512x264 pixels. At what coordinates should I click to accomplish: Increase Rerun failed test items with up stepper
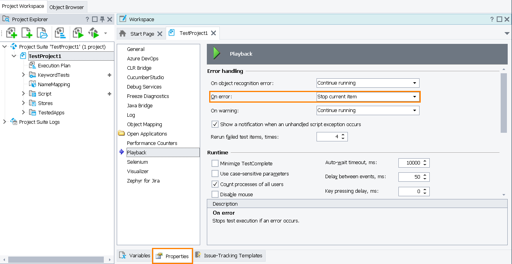pos(343,134)
